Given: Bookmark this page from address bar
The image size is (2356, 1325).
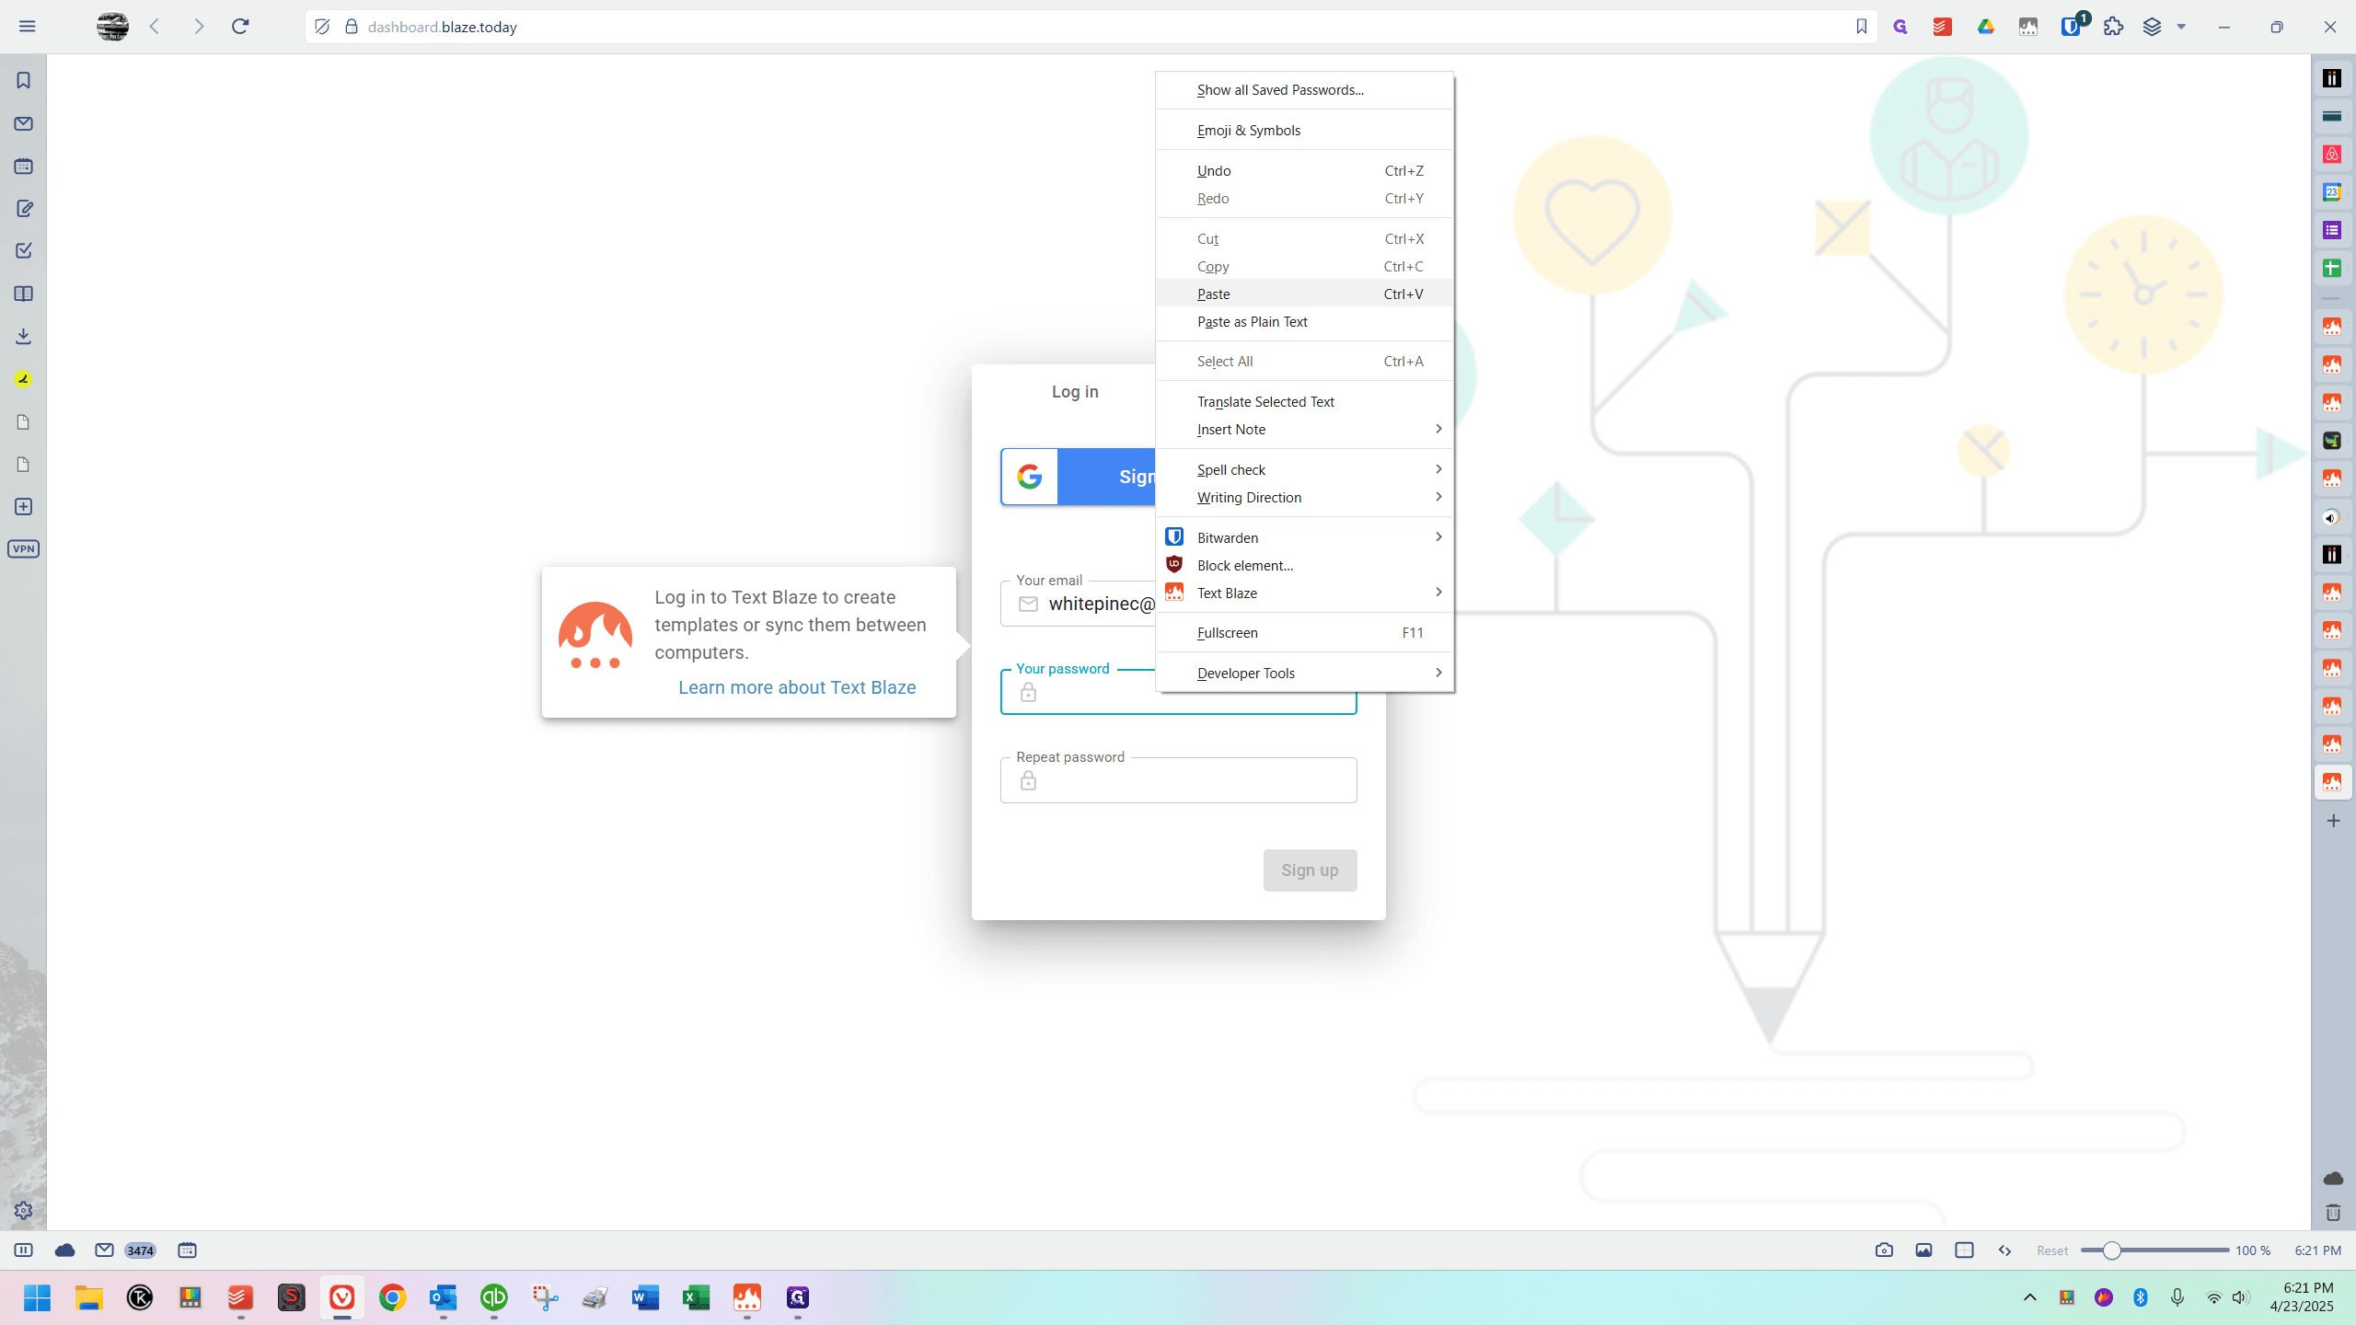Looking at the screenshot, I should coord(1861,27).
